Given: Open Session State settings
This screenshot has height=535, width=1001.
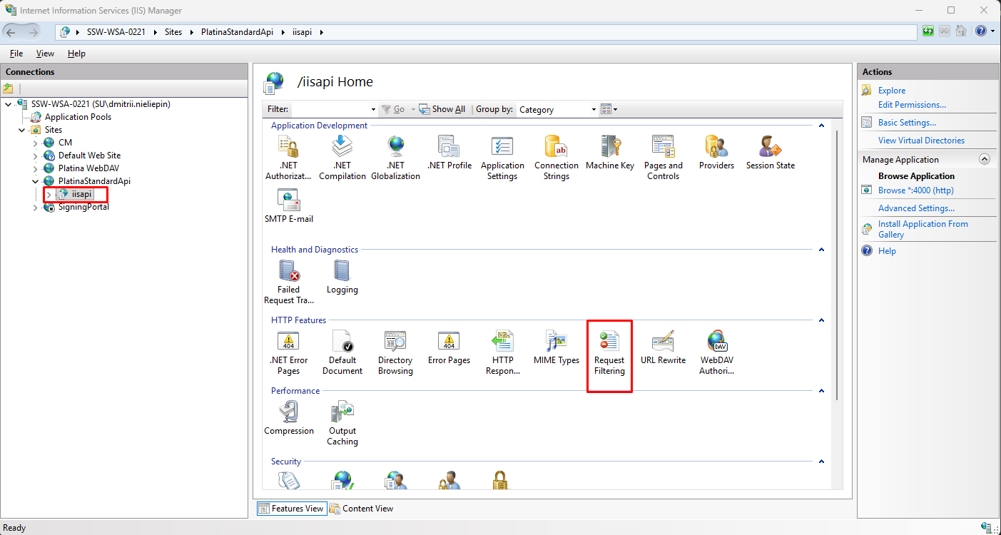Looking at the screenshot, I should 770,153.
